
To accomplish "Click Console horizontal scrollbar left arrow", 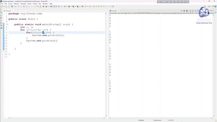I will point(110,118).
